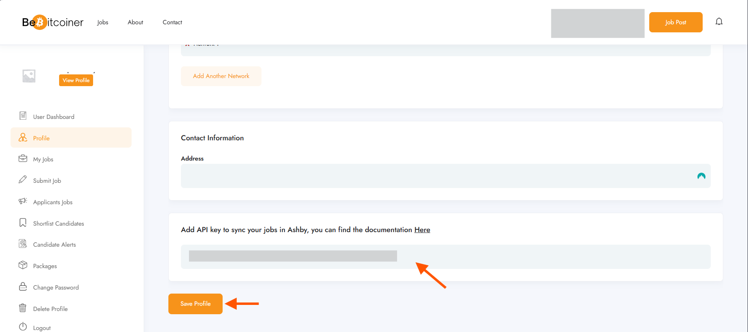This screenshot has width=748, height=332.
Task: Click the Delete Profile trash icon
Action: (x=23, y=308)
